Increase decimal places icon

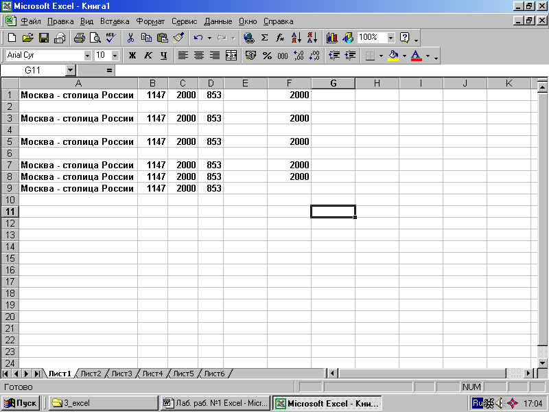299,56
